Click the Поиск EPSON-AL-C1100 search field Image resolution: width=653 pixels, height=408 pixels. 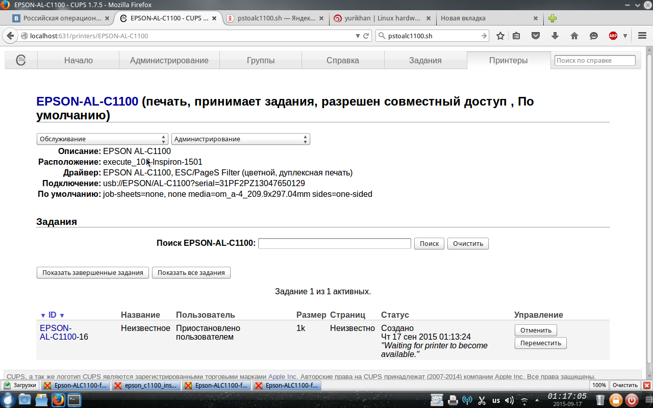pos(335,243)
